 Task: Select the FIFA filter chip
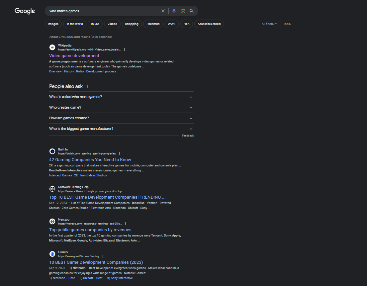pyautogui.click(x=187, y=24)
